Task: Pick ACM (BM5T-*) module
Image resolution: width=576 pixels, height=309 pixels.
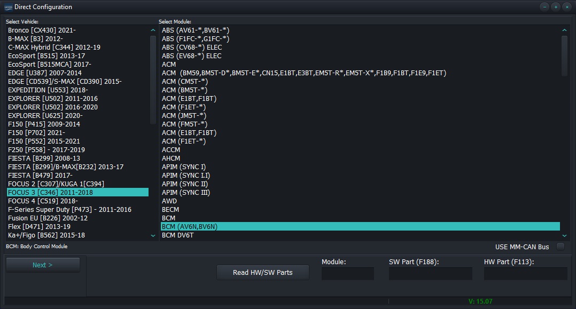Action: tap(360, 90)
